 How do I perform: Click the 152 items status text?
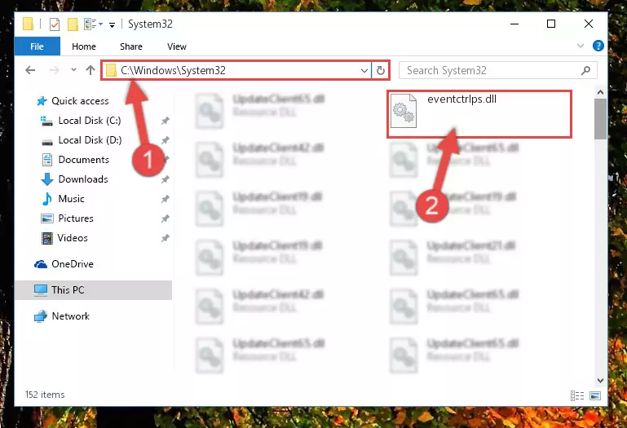coord(45,395)
